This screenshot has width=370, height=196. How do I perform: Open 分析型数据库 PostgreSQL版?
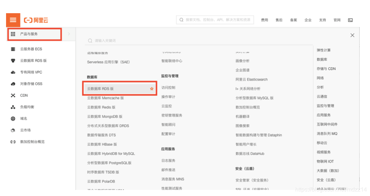pyautogui.click(x=109, y=163)
